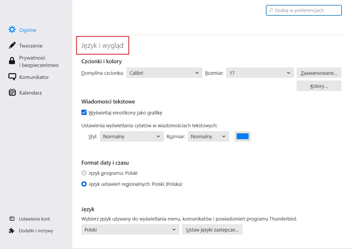Viewport: 352px width, 249px height.
Task: Open Ustawienia kont via its sidebar icon
Action: (x=12, y=219)
